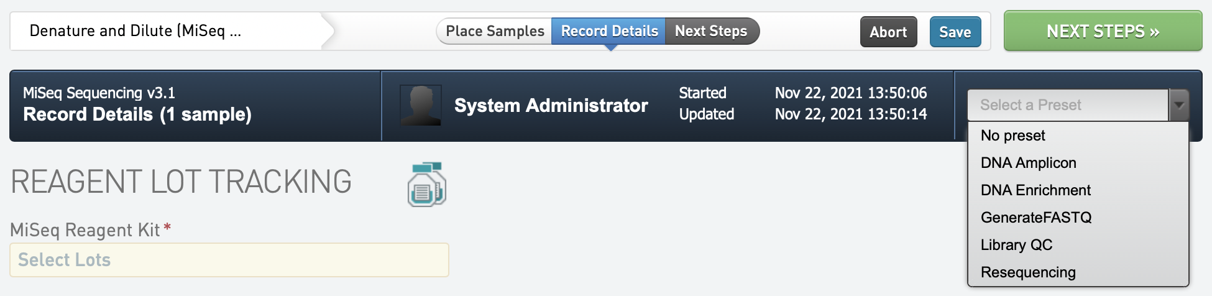Select the Resequencing preset
This screenshot has height=296, width=1212.
[1028, 272]
